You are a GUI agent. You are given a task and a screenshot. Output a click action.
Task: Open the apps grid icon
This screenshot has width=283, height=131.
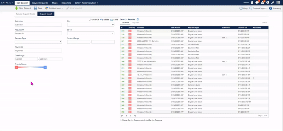(278, 2)
